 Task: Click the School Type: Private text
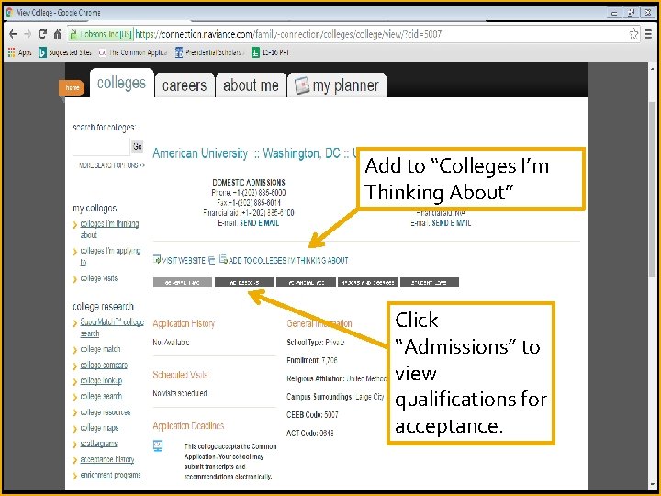(x=316, y=343)
